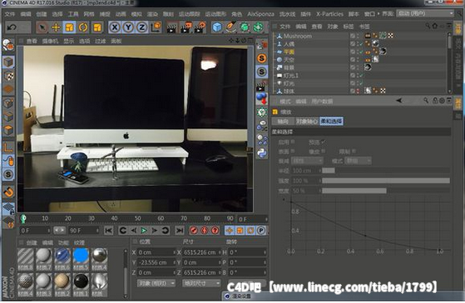465x303 pixels.
Task: Click the Python icon beside viewport
Action: point(262,153)
